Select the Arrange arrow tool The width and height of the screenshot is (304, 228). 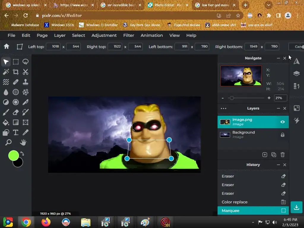[x=6, y=62]
